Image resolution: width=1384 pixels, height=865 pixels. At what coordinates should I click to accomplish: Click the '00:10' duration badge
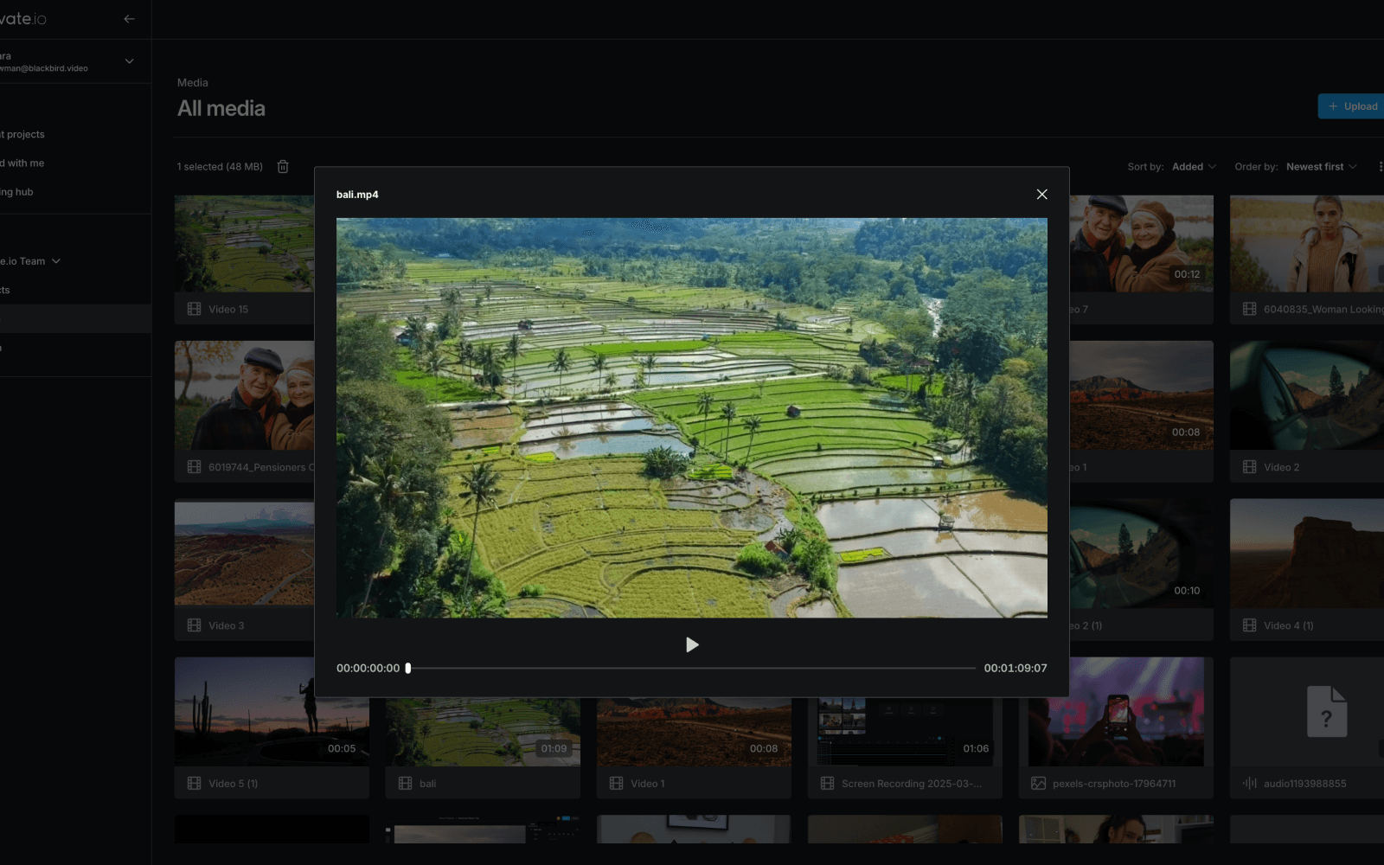[x=1187, y=591]
